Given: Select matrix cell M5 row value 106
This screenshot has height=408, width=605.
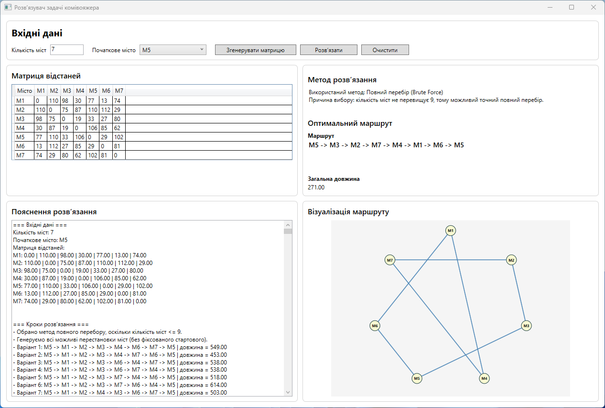Looking at the screenshot, I should pyautogui.click(x=80, y=137).
